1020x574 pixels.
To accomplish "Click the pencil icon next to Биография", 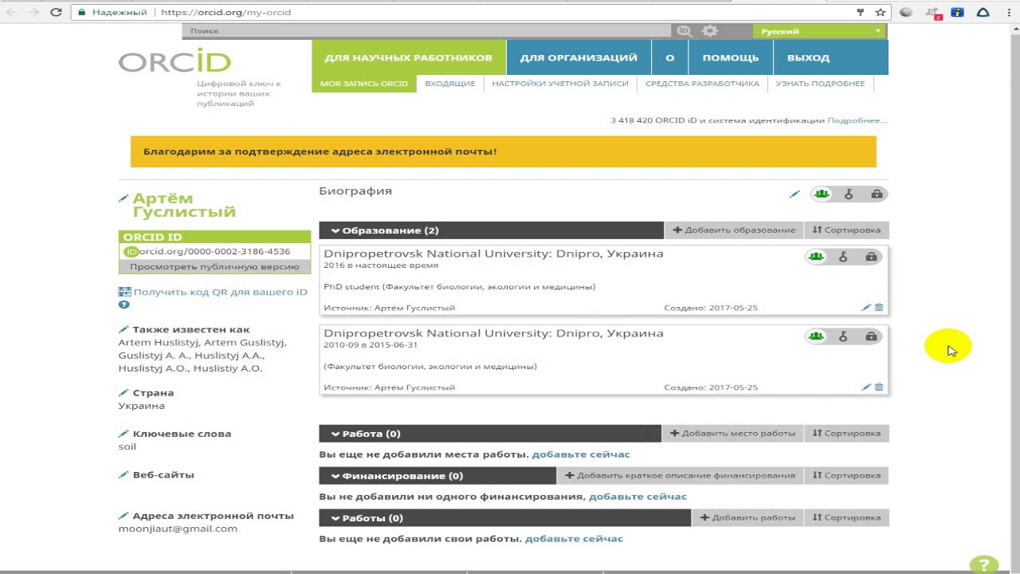I will [x=794, y=194].
